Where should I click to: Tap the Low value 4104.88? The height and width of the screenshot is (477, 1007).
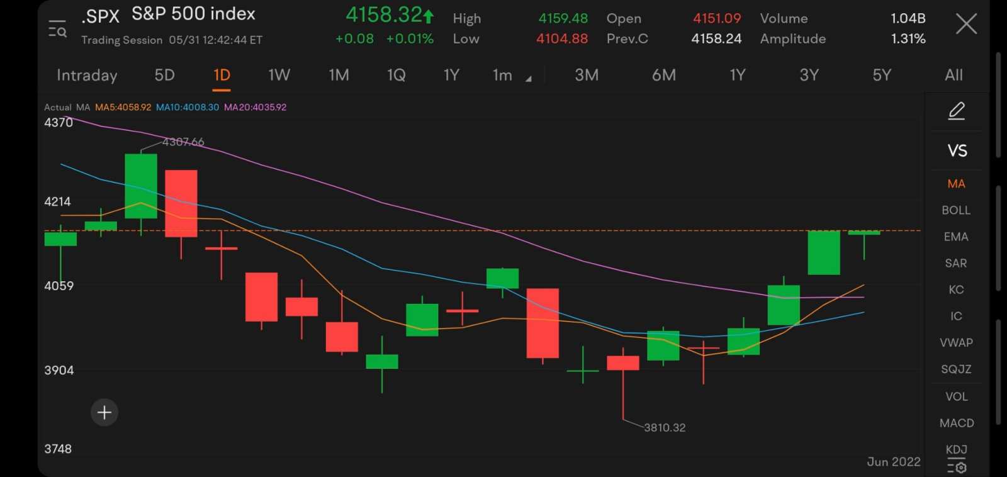(x=562, y=39)
